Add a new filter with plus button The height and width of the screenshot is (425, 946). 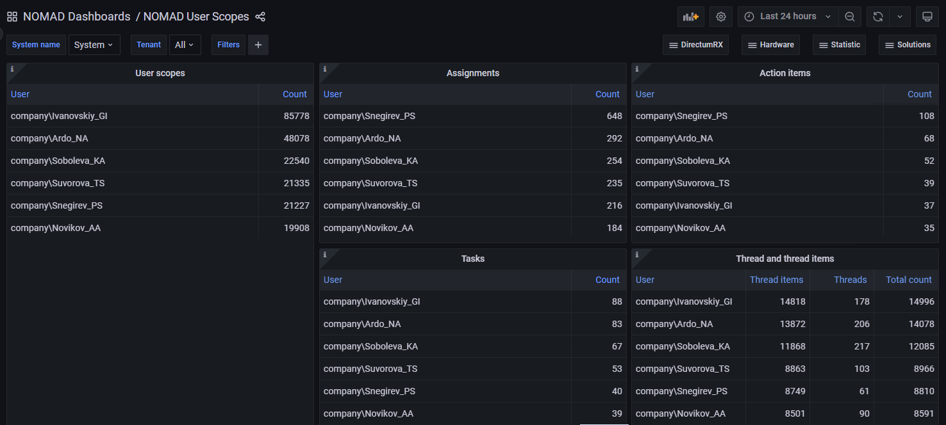pos(258,45)
